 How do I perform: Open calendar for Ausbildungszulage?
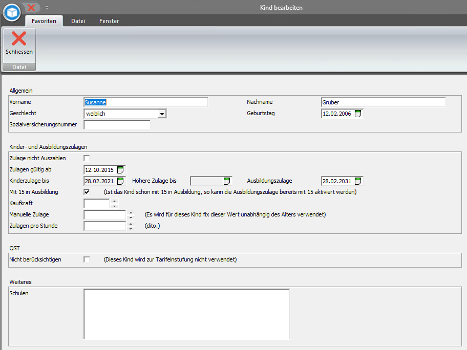(358, 181)
